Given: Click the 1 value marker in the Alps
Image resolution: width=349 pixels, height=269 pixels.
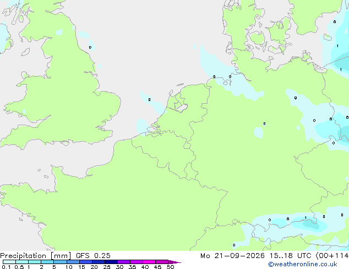Looking at the screenshot, I should point(306,218).
